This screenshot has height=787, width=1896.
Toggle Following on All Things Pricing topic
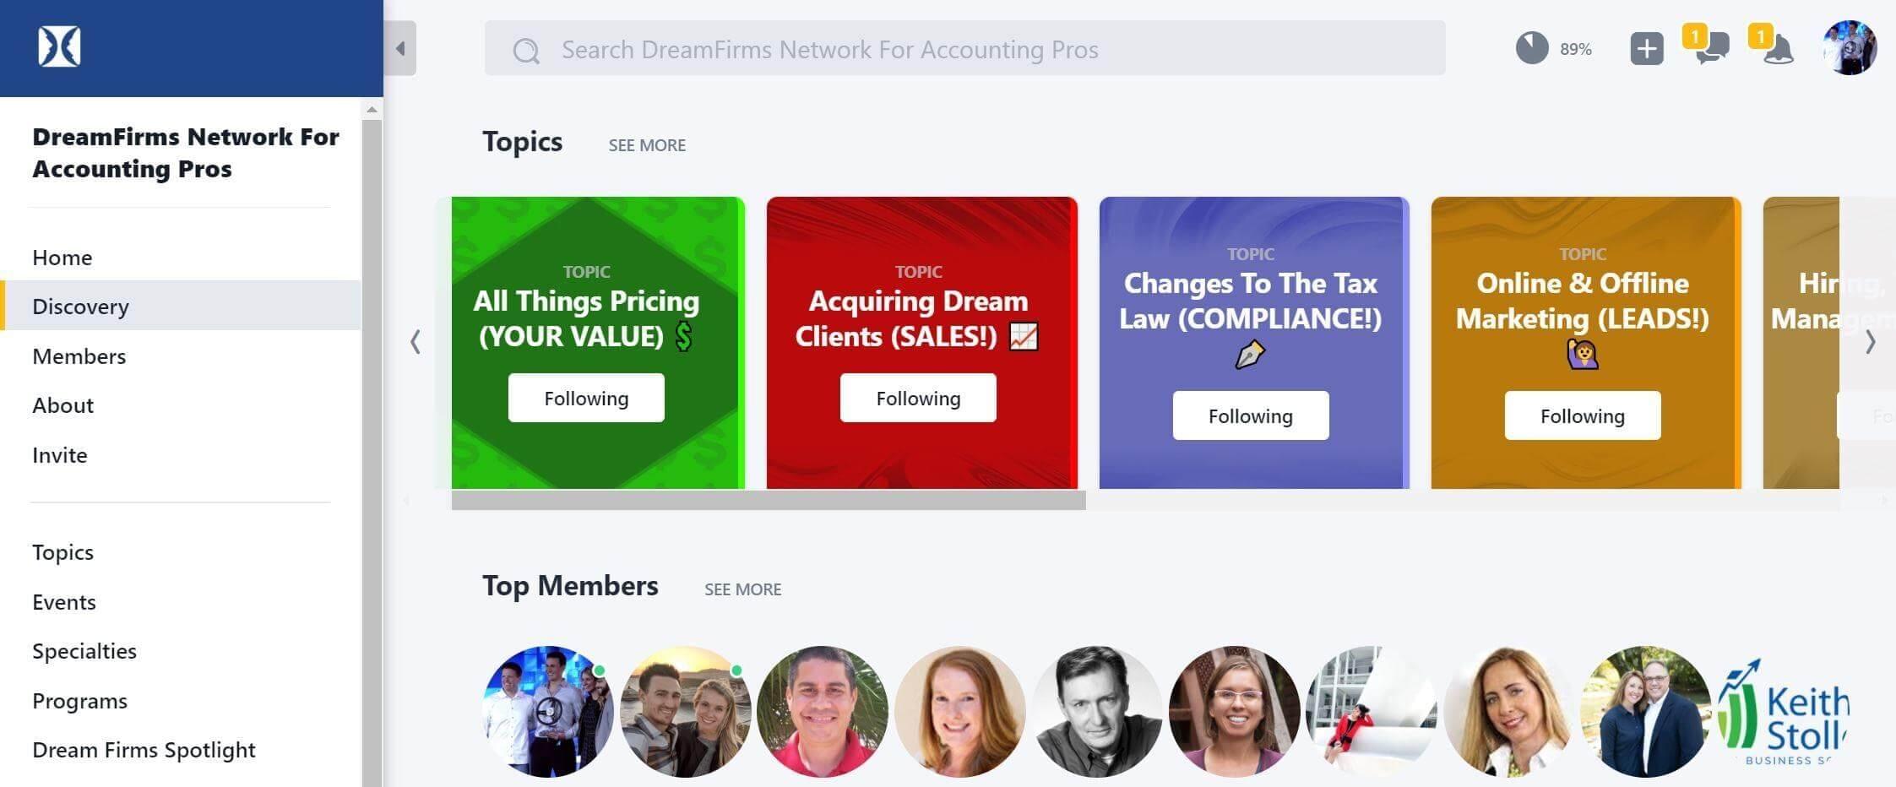coord(586,398)
